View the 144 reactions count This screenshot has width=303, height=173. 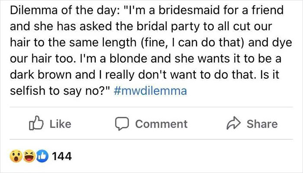[61, 155]
